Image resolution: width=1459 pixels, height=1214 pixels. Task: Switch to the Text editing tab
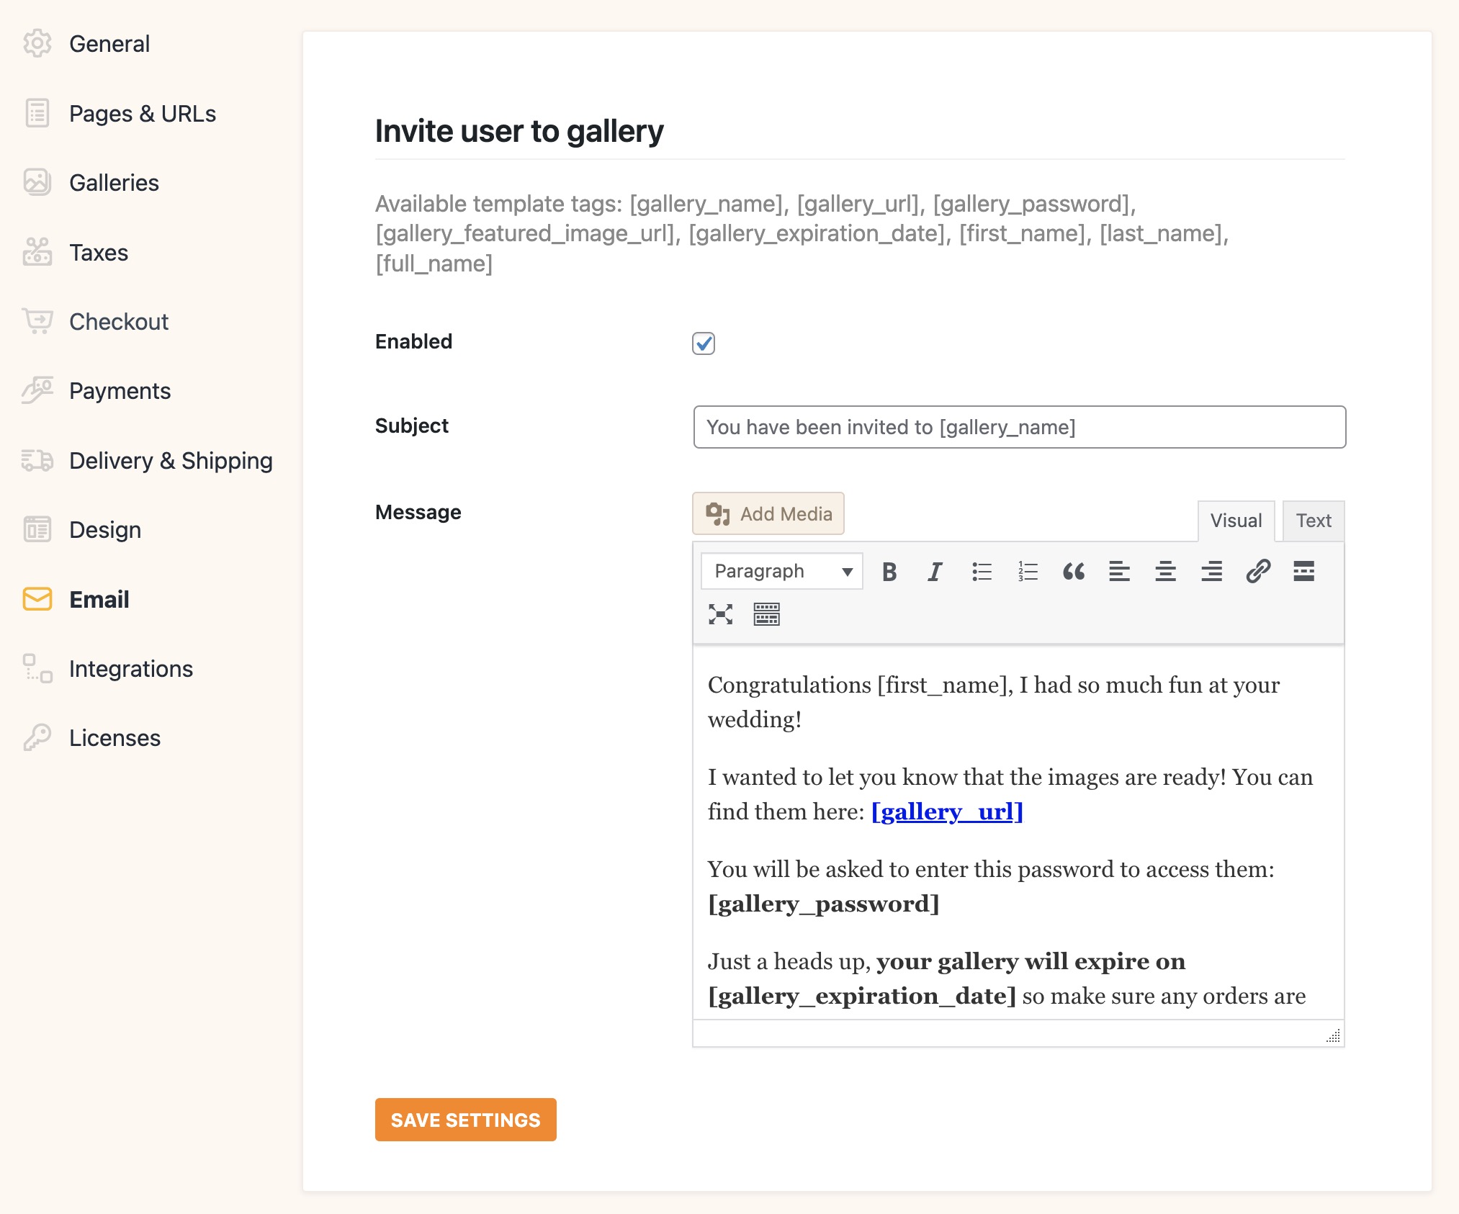pyautogui.click(x=1313, y=521)
